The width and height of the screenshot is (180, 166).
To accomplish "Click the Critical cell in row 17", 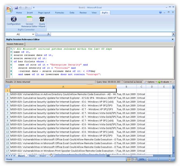I will pos(141,151).
